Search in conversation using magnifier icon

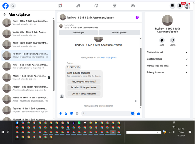(173, 40)
